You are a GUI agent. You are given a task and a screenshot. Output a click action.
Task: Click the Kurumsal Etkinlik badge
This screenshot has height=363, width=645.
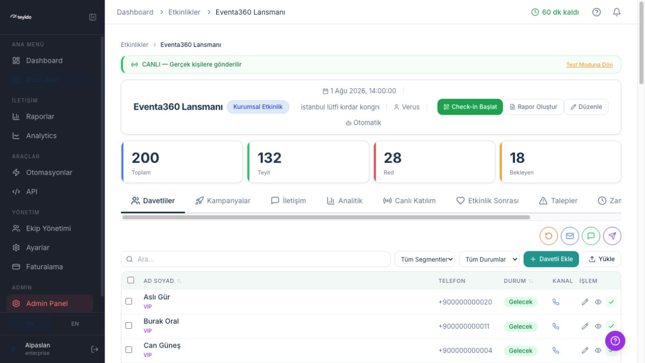pos(258,107)
